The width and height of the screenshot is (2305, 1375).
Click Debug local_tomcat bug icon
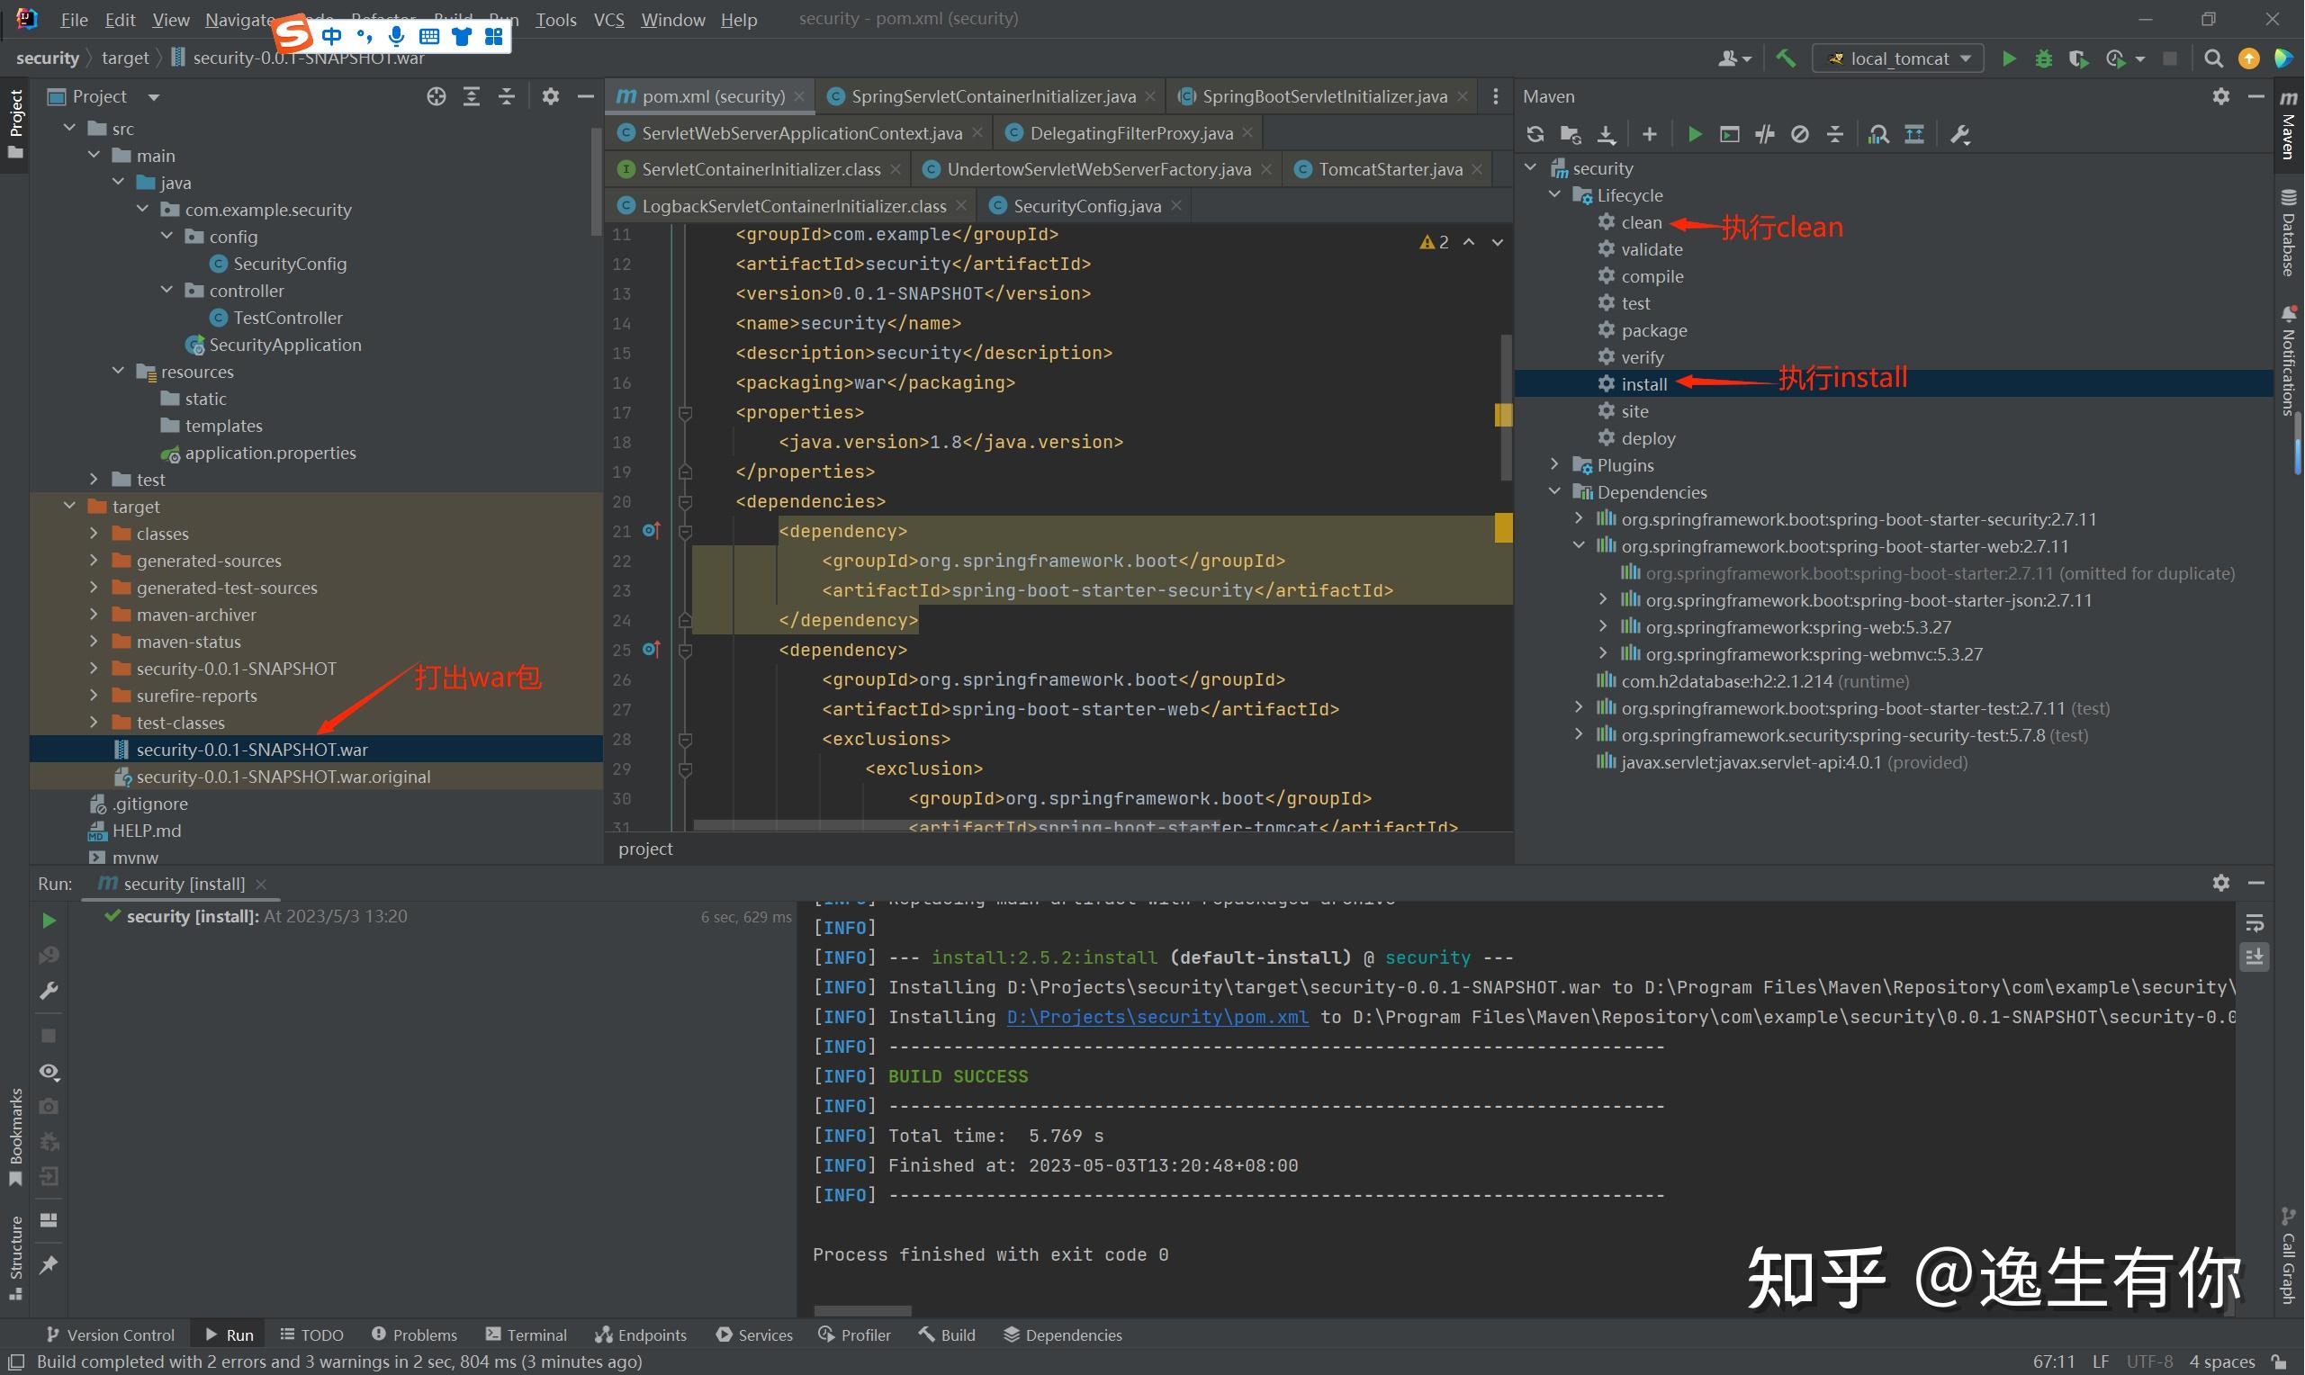coord(2044,58)
